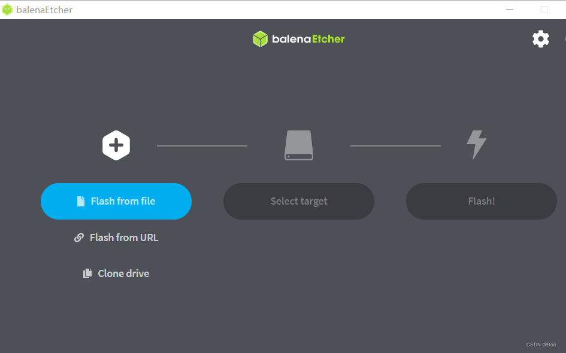Screen dimensions: 566x353
Task: Open settings via the gear icon
Action: click(x=541, y=39)
